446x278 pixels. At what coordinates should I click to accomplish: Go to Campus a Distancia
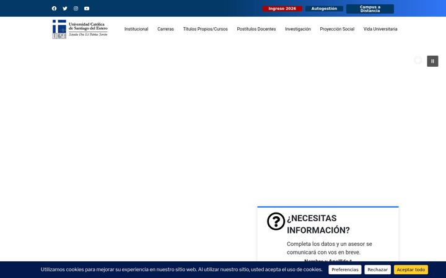pyautogui.click(x=370, y=9)
